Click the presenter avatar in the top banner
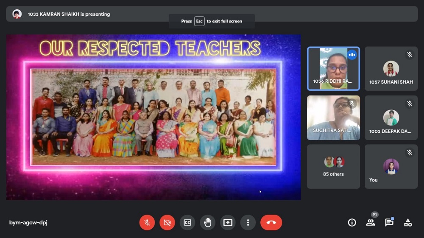The image size is (424, 238). (x=17, y=14)
